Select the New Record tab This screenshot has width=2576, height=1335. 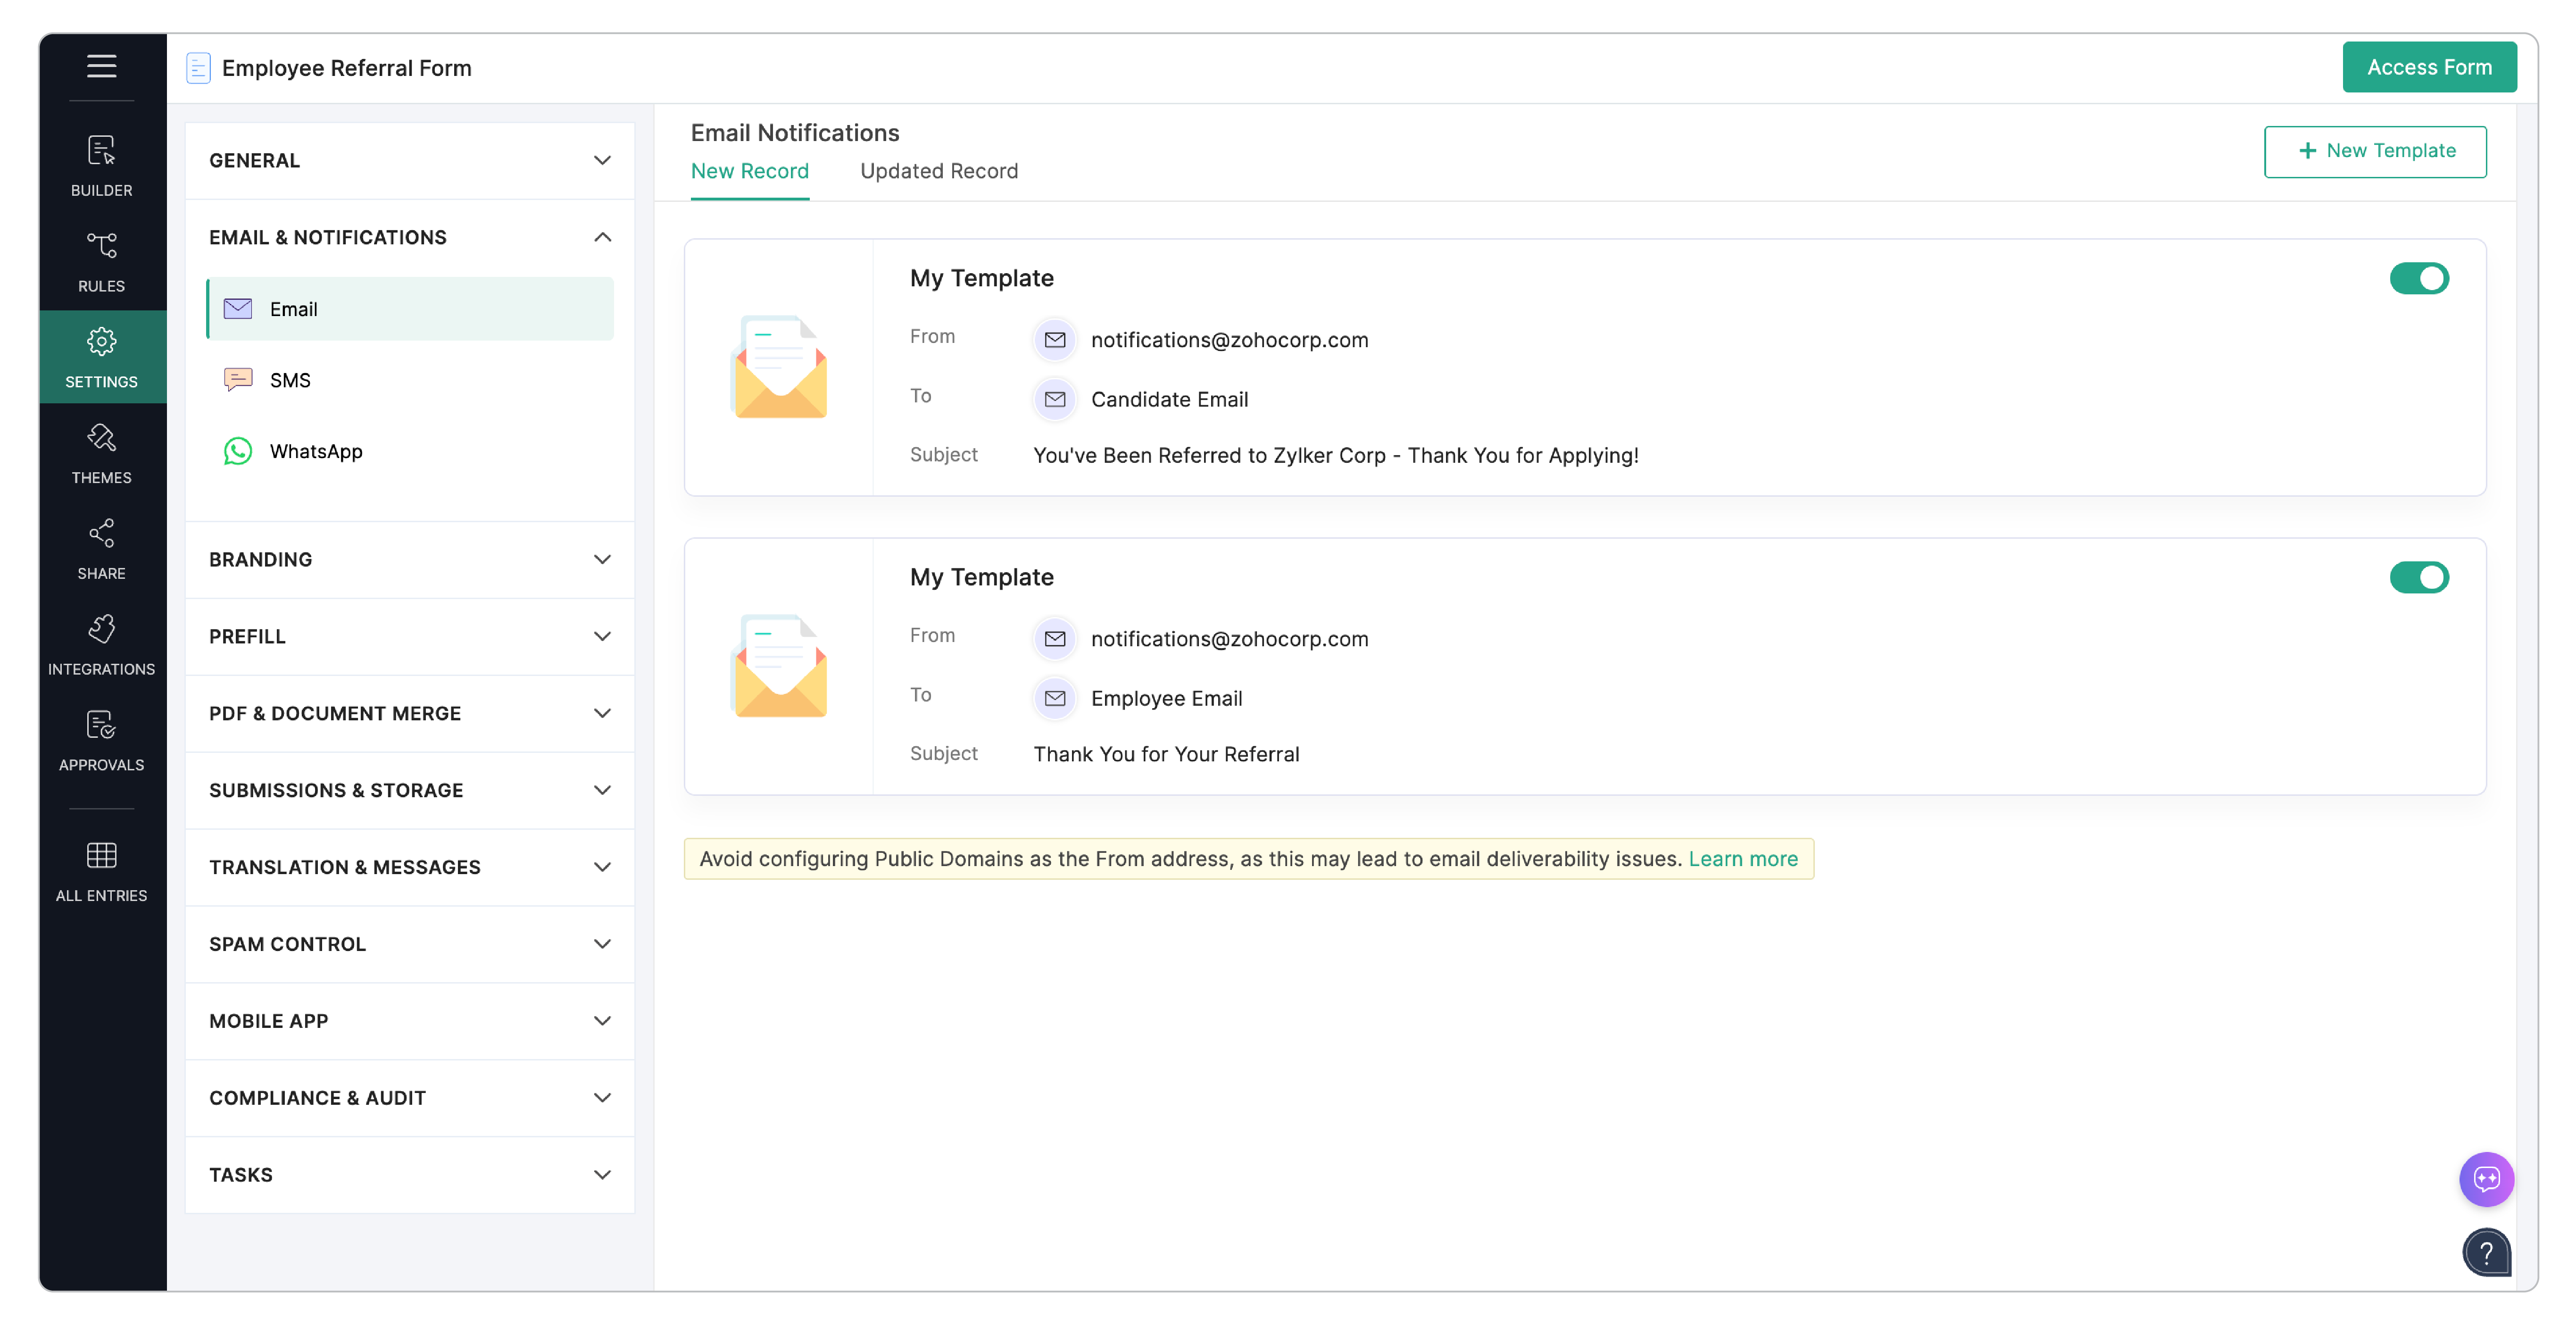tap(750, 171)
